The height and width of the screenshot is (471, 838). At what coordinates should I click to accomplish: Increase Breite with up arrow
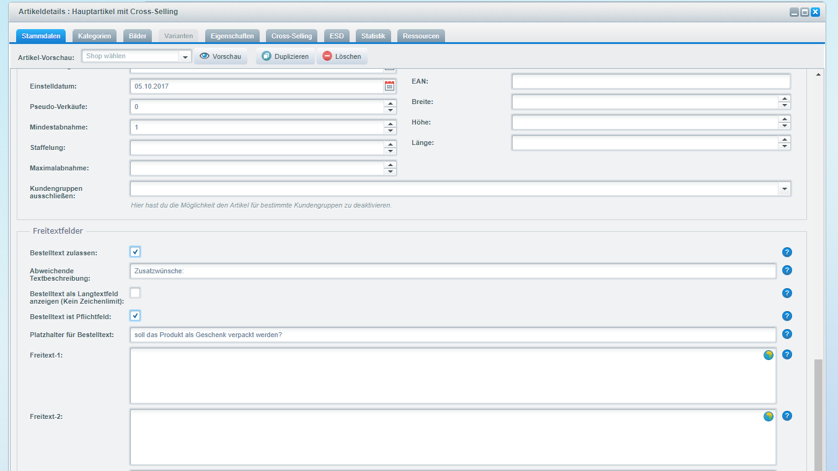(785, 99)
